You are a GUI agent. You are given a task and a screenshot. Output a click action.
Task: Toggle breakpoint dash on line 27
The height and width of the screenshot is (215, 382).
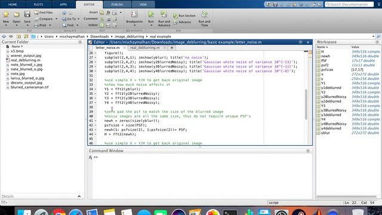(95, 57)
